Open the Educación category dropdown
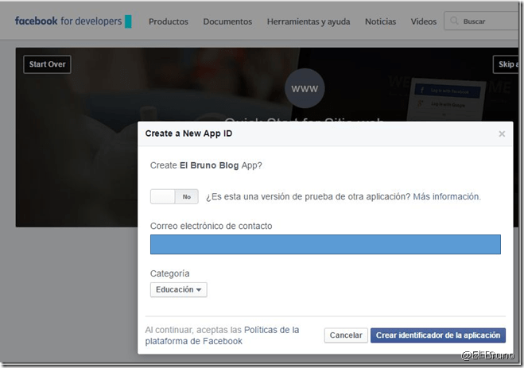The height and width of the screenshot is (368, 524). click(x=178, y=290)
